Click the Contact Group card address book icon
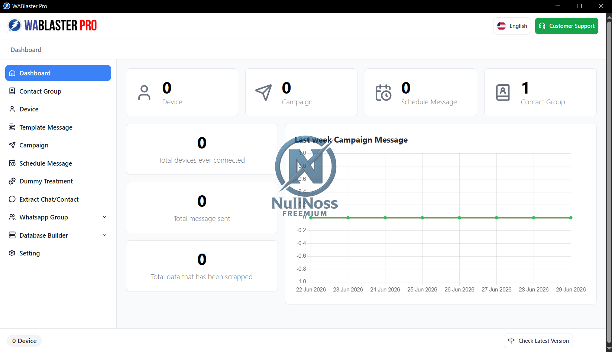612x352 pixels. [x=503, y=93]
